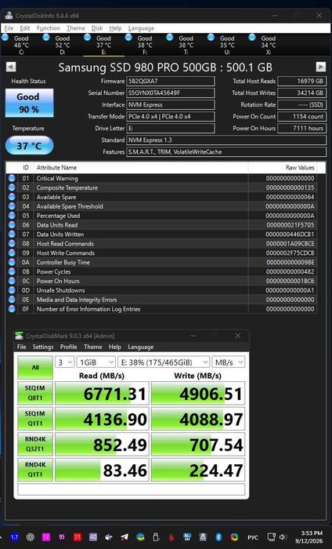332x549 pixels.
Task: Open Telegram paper plane tray icon
Action: (x=125, y=536)
